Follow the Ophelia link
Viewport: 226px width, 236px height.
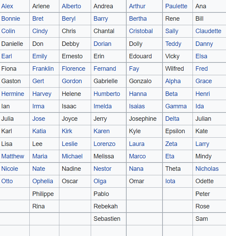[x=43, y=181]
